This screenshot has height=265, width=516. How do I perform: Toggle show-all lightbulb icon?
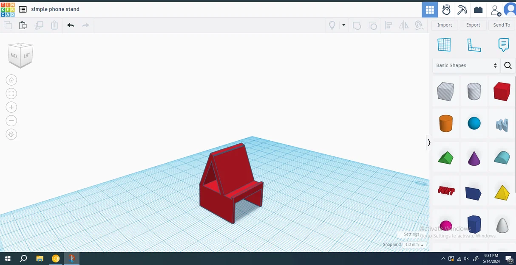pos(332,25)
